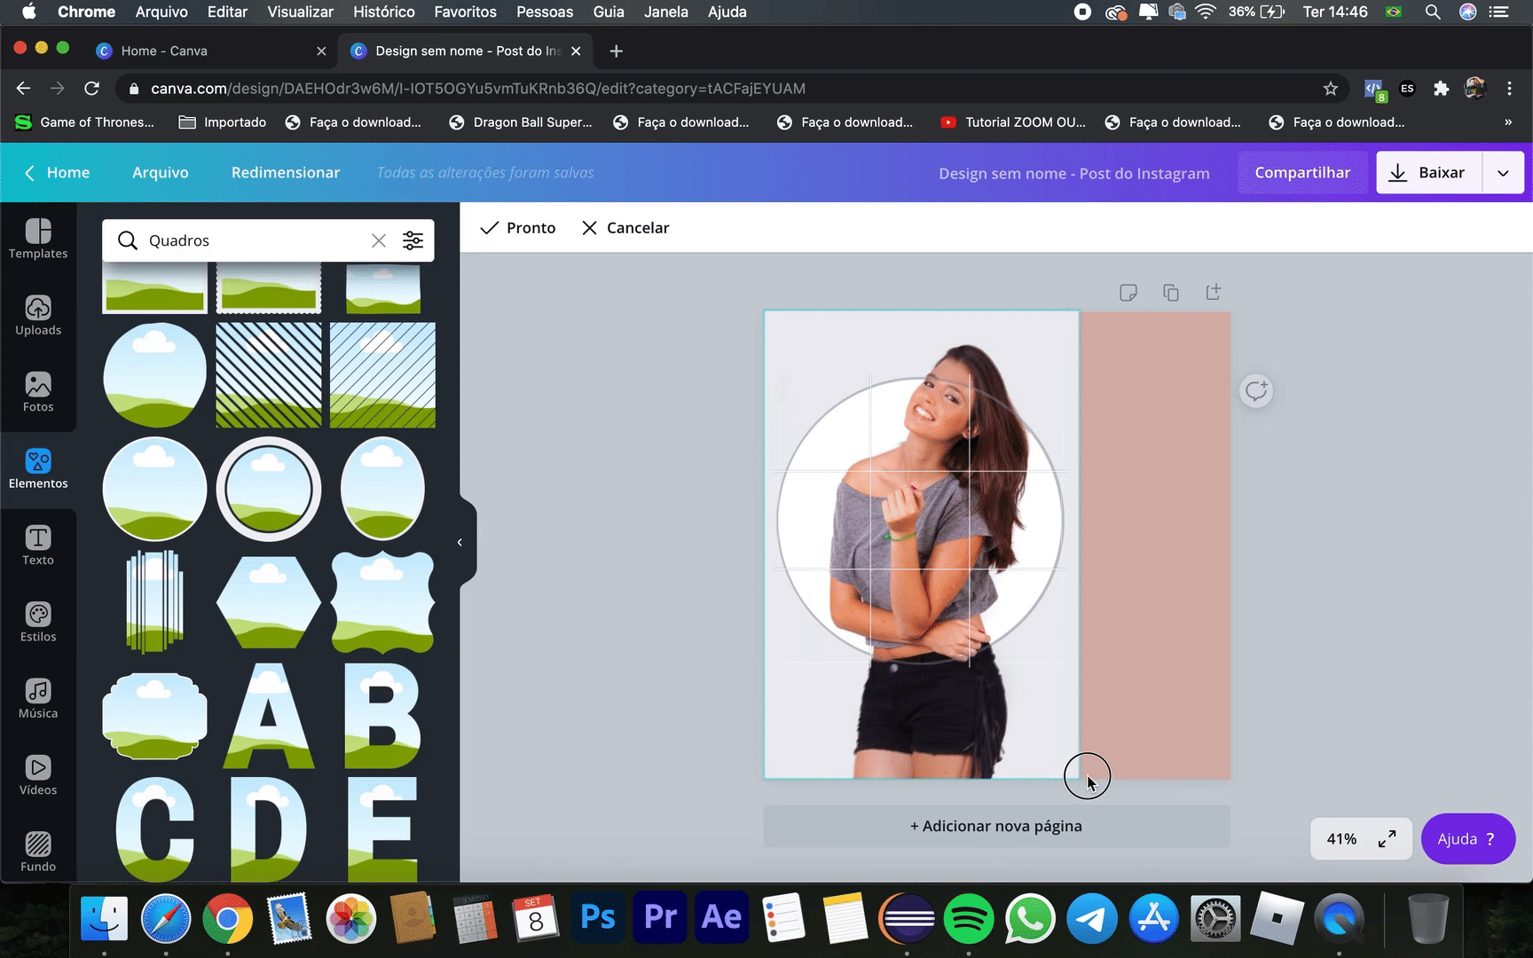1533x958 pixels.
Task: Toggle fullscreen presentation mode icon
Action: 1387,839
